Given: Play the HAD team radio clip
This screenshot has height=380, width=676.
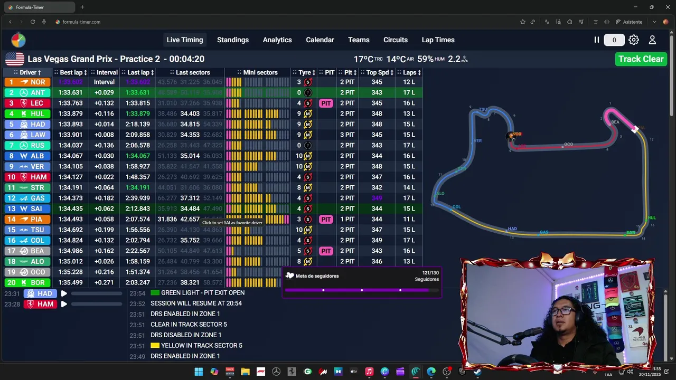Looking at the screenshot, I should click(x=64, y=293).
